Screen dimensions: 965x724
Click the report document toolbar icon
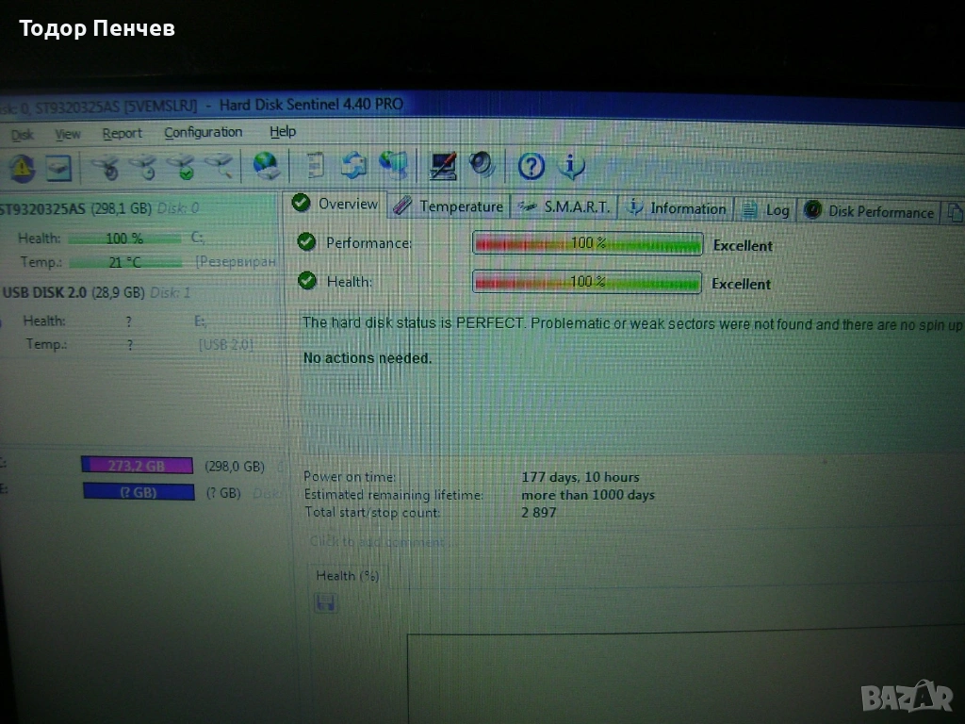point(317,166)
